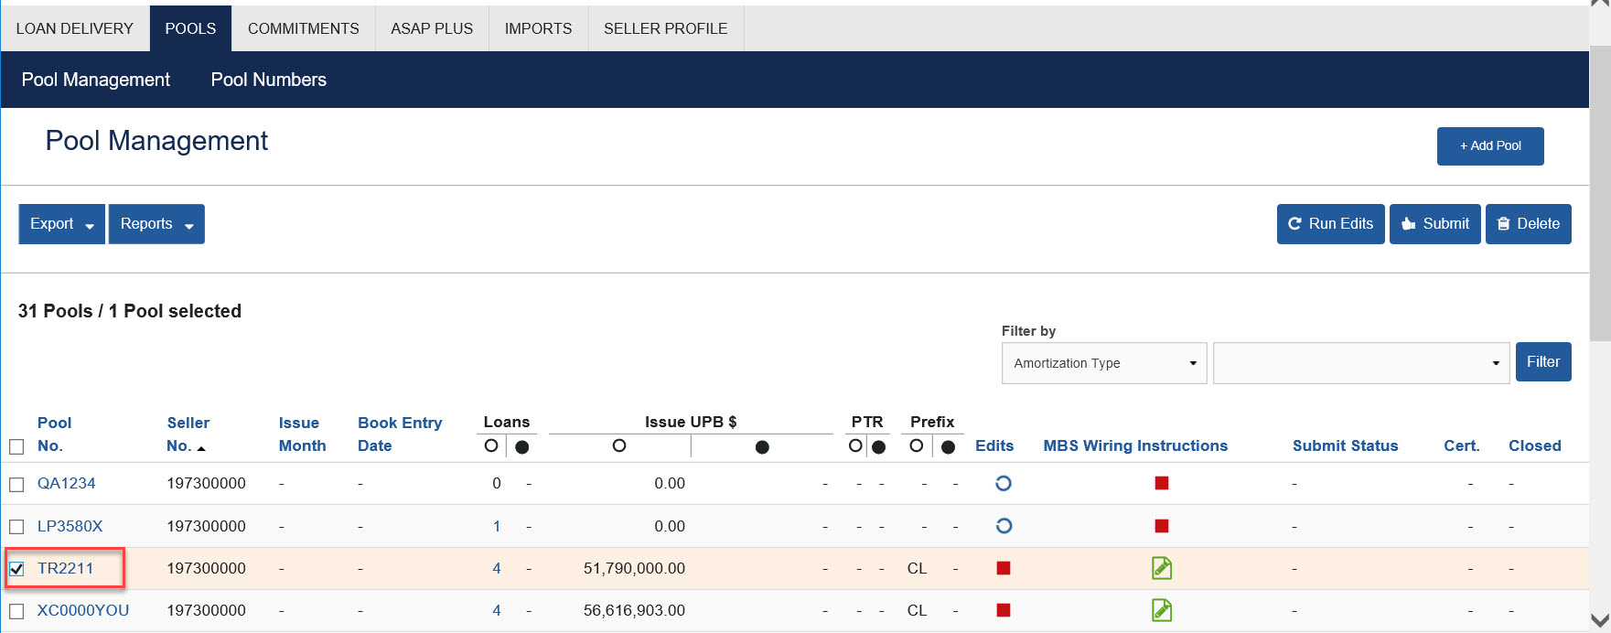Check the LP3580X pool checkbox
This screenshot has width=1611, height=633.
[x=16, y=527]
